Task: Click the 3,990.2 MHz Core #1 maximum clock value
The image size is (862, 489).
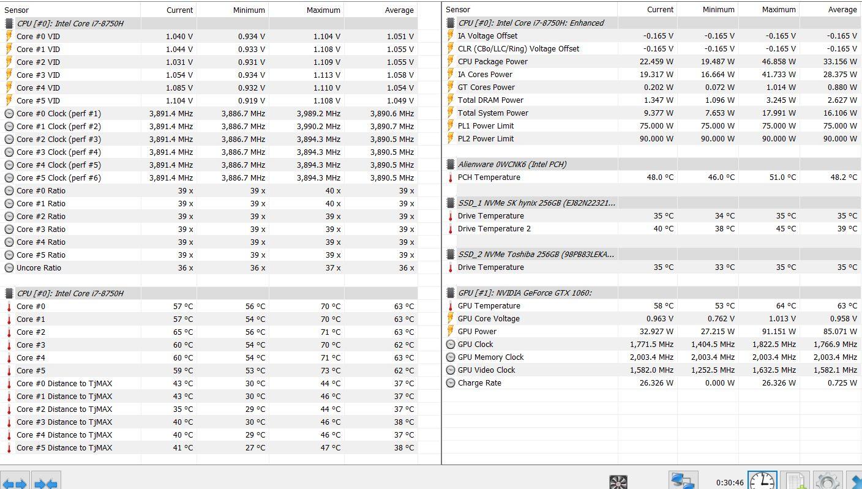Action: pyautogui.click(x=318, y=126)
